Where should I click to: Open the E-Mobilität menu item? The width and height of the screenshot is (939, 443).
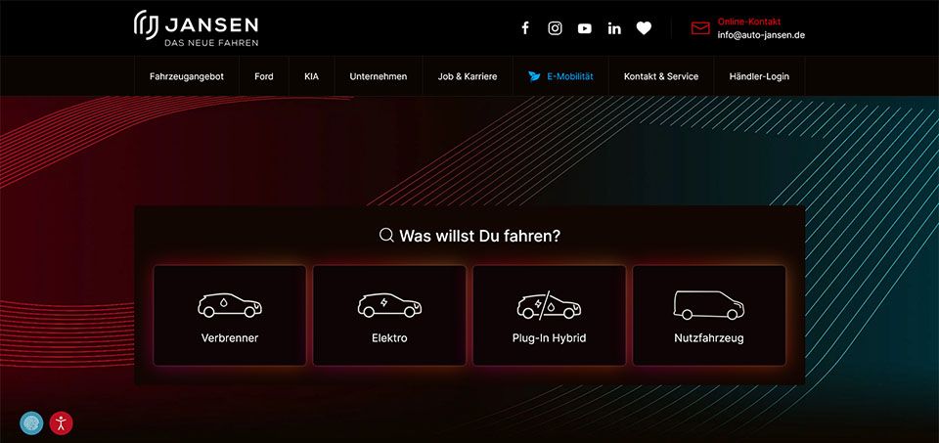tap(560, 76)
